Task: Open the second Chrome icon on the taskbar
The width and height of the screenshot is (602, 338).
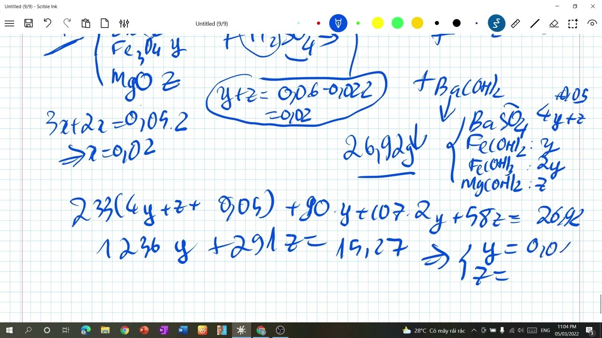Action: click(x=261, y=330)
